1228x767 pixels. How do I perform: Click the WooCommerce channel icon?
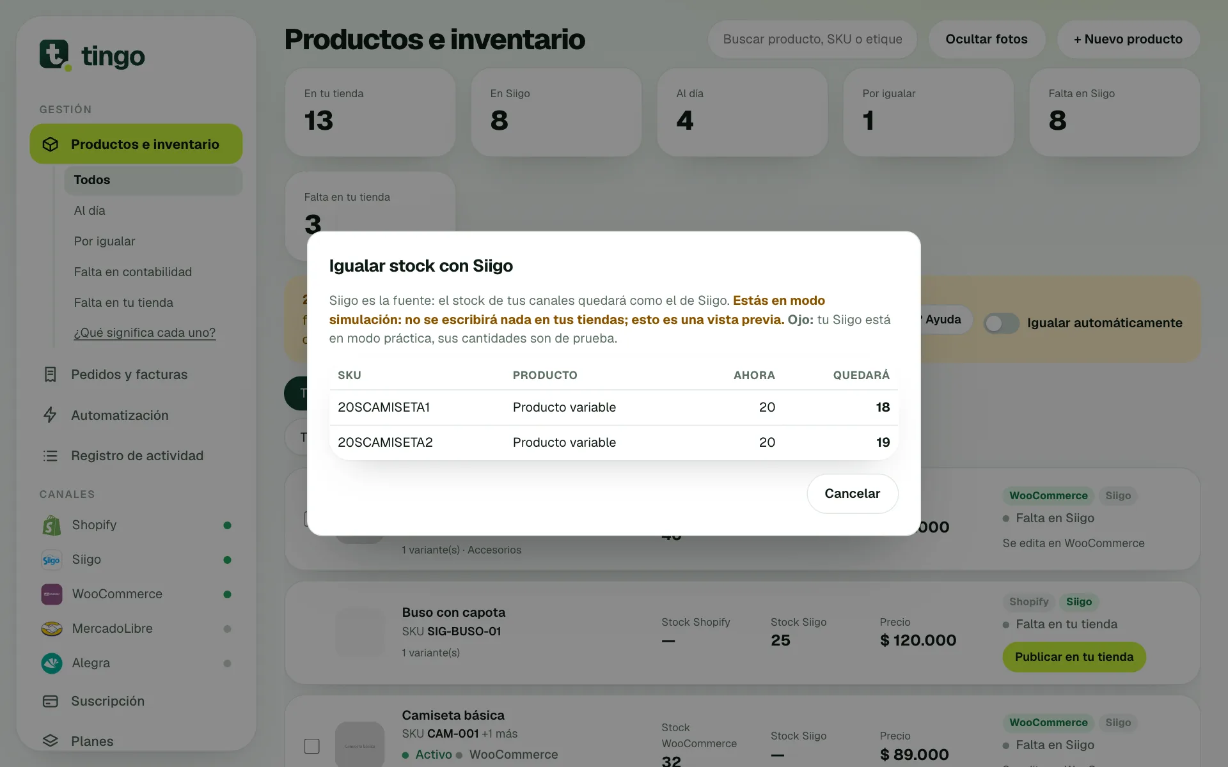52,594
